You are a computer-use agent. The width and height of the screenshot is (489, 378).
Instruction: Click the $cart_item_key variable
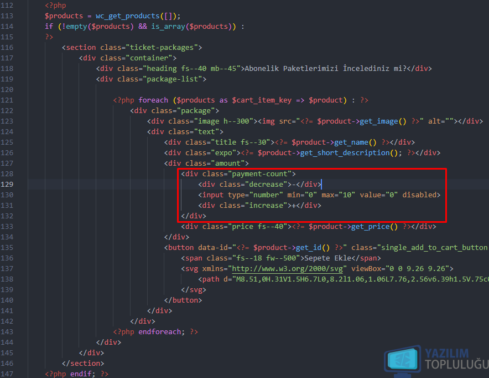[x=262, y=100]
